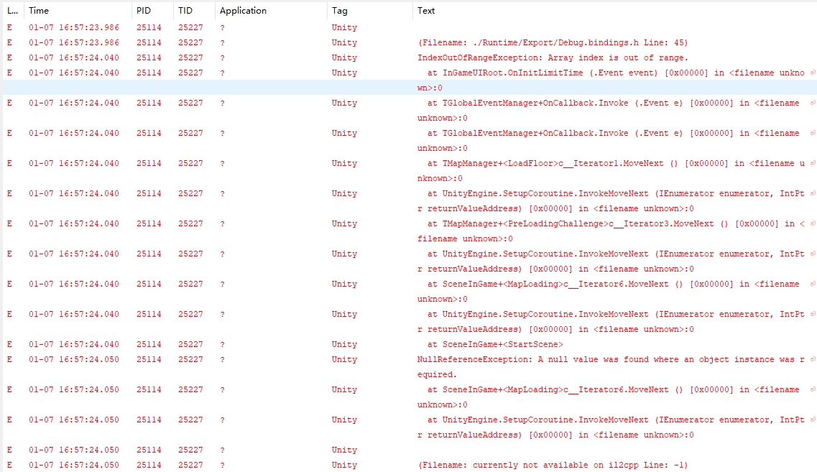817x472 pixels.
Task: Click the TID column header
Action: click(185, 11)
